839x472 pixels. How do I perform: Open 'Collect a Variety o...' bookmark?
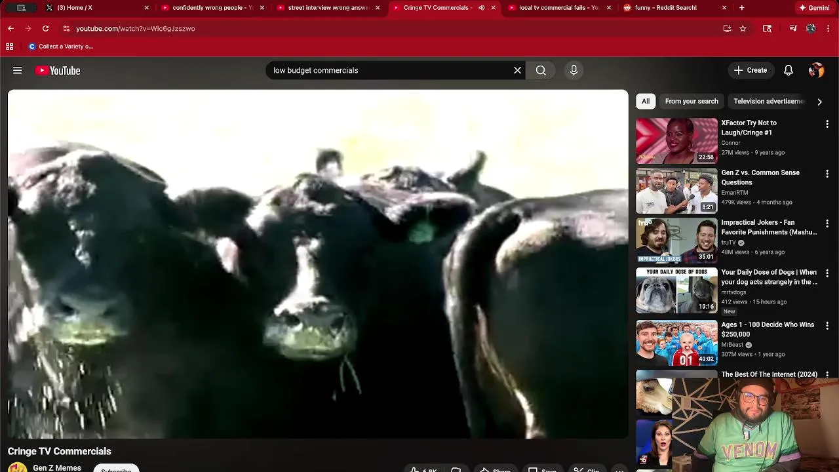[60, 47]
